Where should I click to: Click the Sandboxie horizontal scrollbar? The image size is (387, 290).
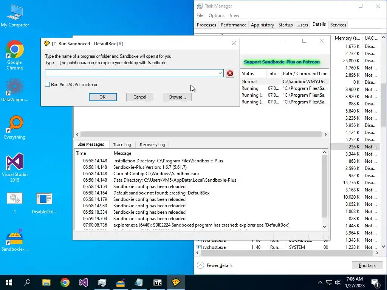[201, 134]
